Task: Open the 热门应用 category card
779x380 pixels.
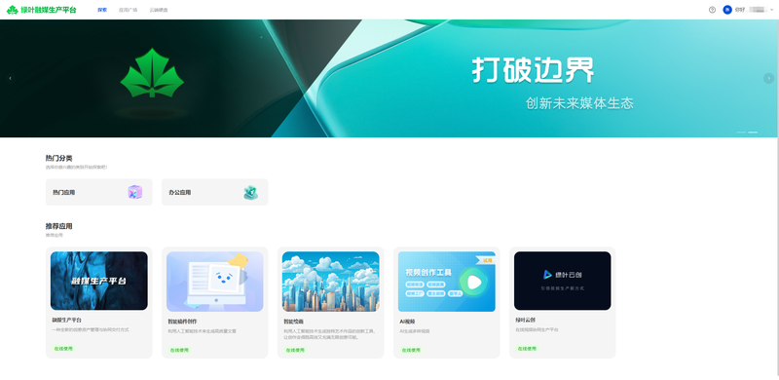Action: [x=99, y=192]
